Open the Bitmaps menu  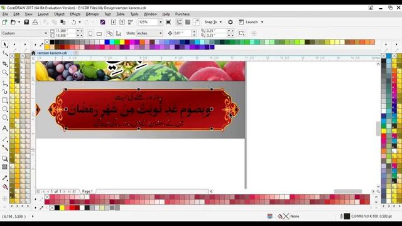(x=92, y=14)
